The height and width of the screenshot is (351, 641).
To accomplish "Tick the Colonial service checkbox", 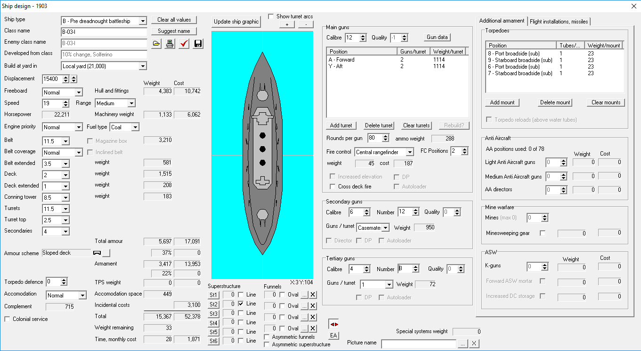I will 8,319.
